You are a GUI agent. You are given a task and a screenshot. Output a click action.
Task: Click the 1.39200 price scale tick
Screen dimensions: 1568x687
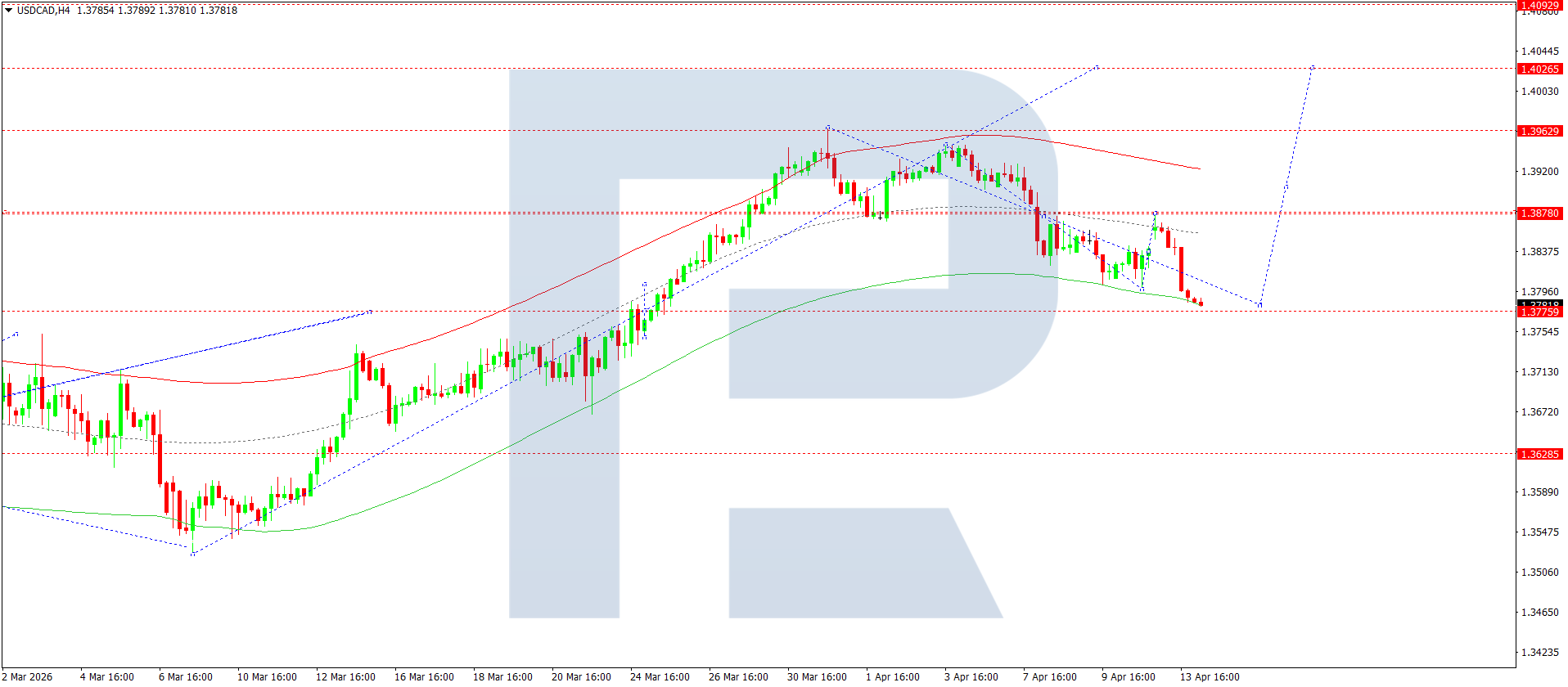click(1539, 171)
